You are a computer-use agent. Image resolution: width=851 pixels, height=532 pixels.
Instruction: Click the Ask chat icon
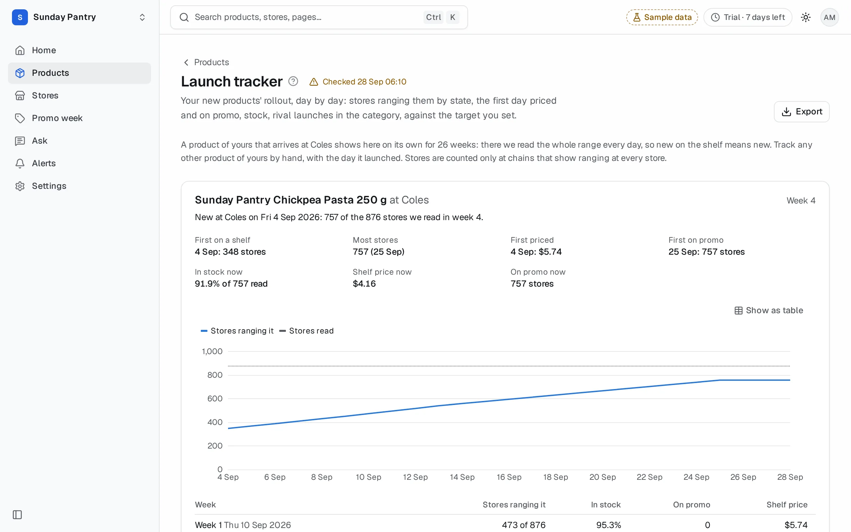pyautogui.click(x=20, y=141)
